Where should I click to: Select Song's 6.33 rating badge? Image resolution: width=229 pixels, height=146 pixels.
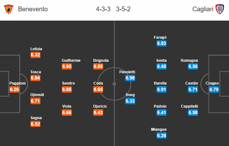coord(130,101)
